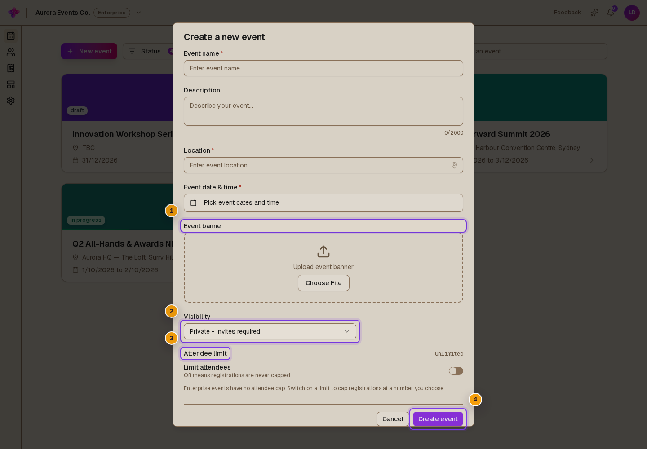Image resolution: width=647 pixels, height=449 pixels.
Task: Click the in progress status badge
Action: [x=86, y=220]
